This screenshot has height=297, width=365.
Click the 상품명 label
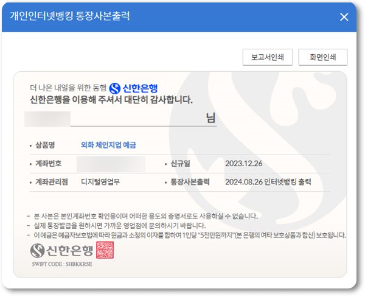[45, 145]
